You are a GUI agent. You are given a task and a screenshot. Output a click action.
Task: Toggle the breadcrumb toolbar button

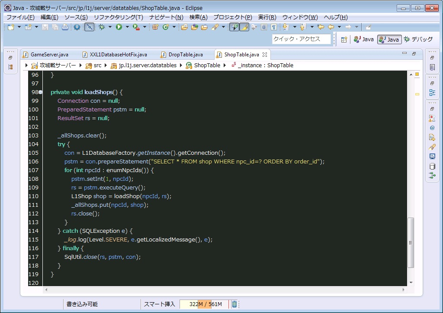click(x=234, y=27)
